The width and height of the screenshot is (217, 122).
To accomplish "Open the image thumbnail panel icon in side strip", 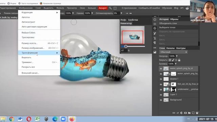I will coord(155,52).
